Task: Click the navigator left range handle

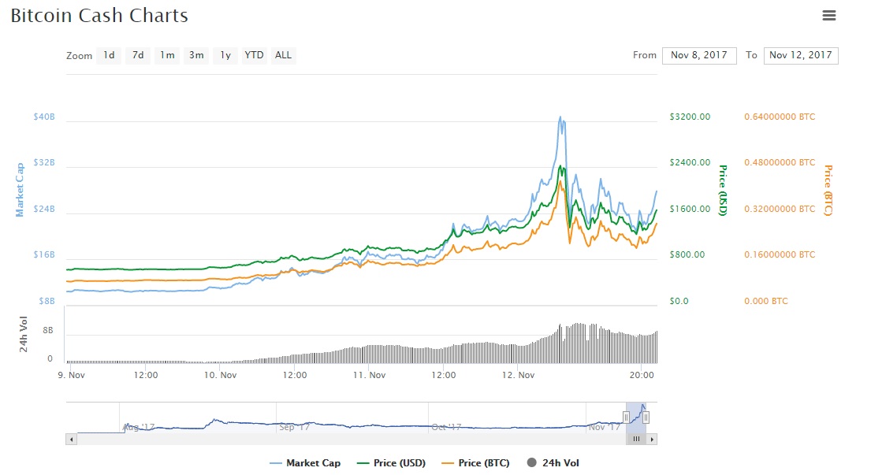Action: [626, 417]
